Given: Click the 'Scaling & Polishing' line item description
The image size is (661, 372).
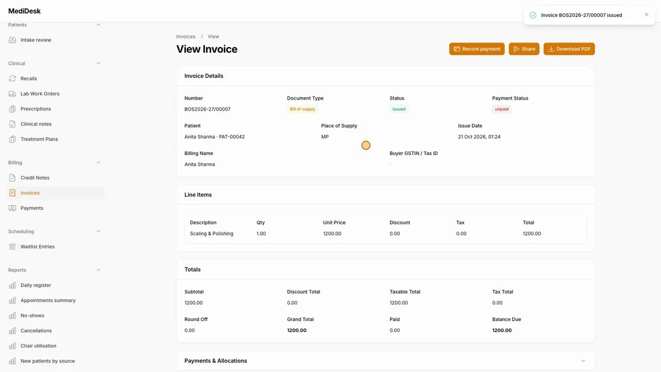Looking at the screenshot, I should 212,234.
